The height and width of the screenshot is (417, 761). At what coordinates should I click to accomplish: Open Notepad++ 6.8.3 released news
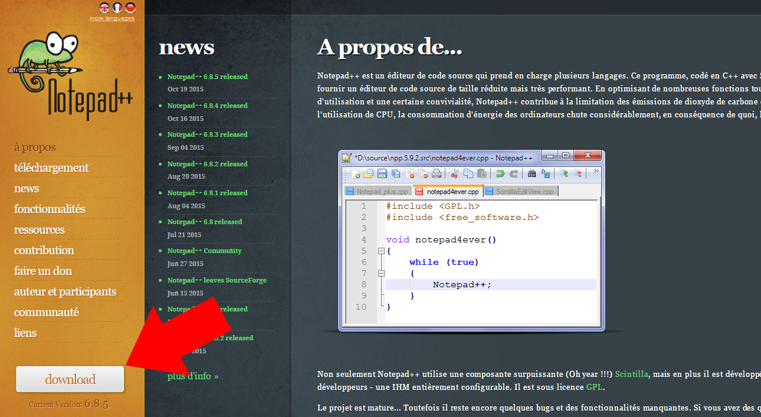(207, 134)
